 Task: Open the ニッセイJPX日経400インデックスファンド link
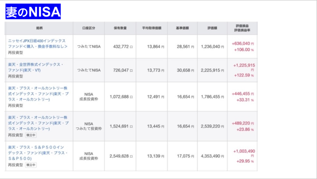point(37,43)
